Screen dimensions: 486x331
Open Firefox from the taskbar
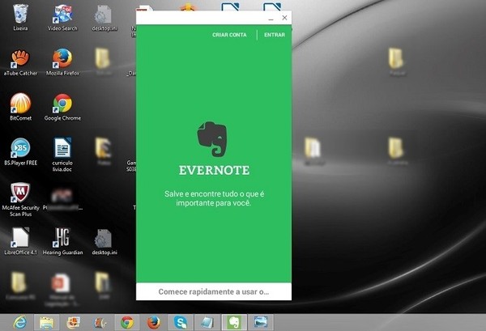pyautogui.click(x=154, y=323)
